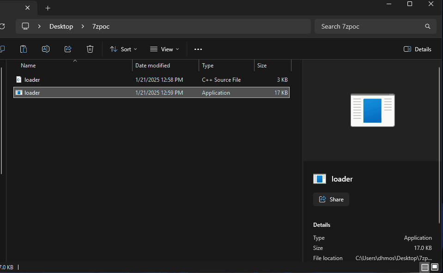Click the Copy icon in toolbar
The image size is (443, 273).
pos(2,49)
